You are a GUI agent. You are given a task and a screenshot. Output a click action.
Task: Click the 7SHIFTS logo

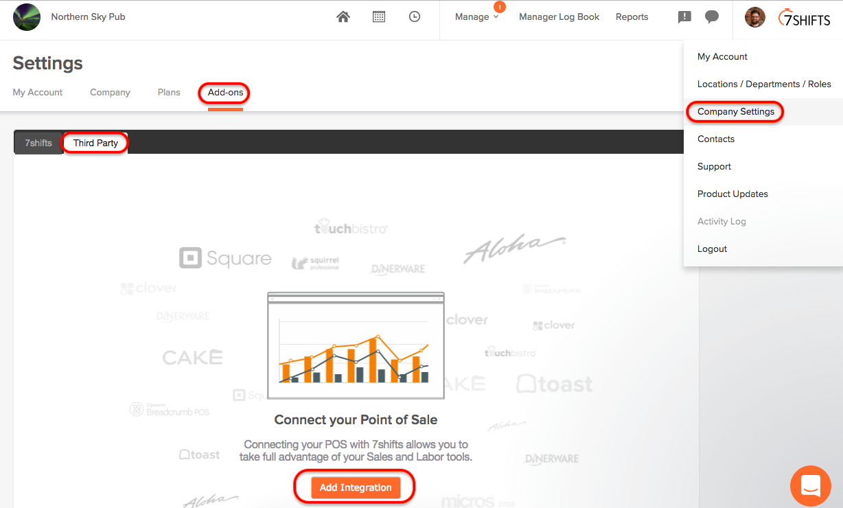click(x=804, y=19)
